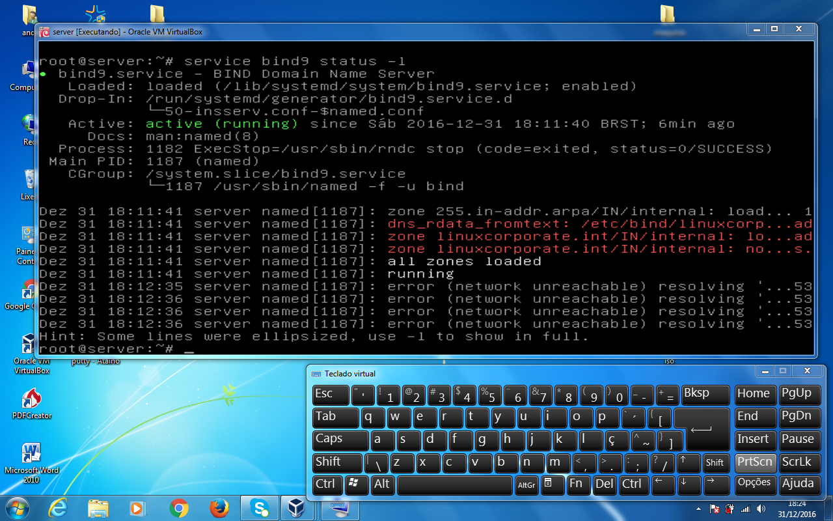Toggle the Ctrl key beside the Windows key
Screen dimensions: 833x521
[327, 484]
